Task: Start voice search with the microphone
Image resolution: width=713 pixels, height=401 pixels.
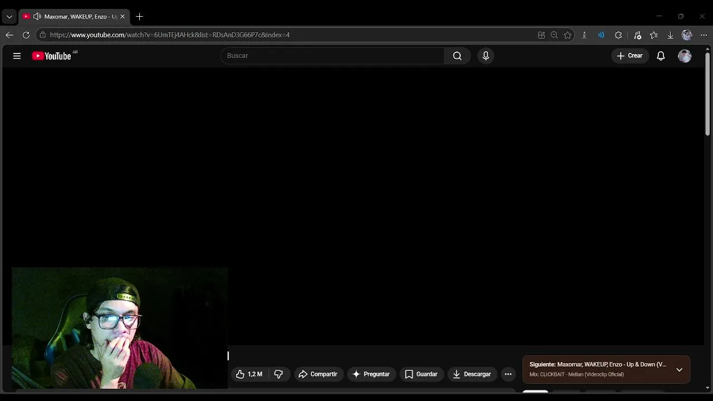Action: click(x=486, y=56)
